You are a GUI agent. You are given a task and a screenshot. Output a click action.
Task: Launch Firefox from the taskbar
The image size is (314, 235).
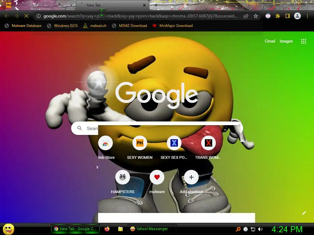[107, 229]
